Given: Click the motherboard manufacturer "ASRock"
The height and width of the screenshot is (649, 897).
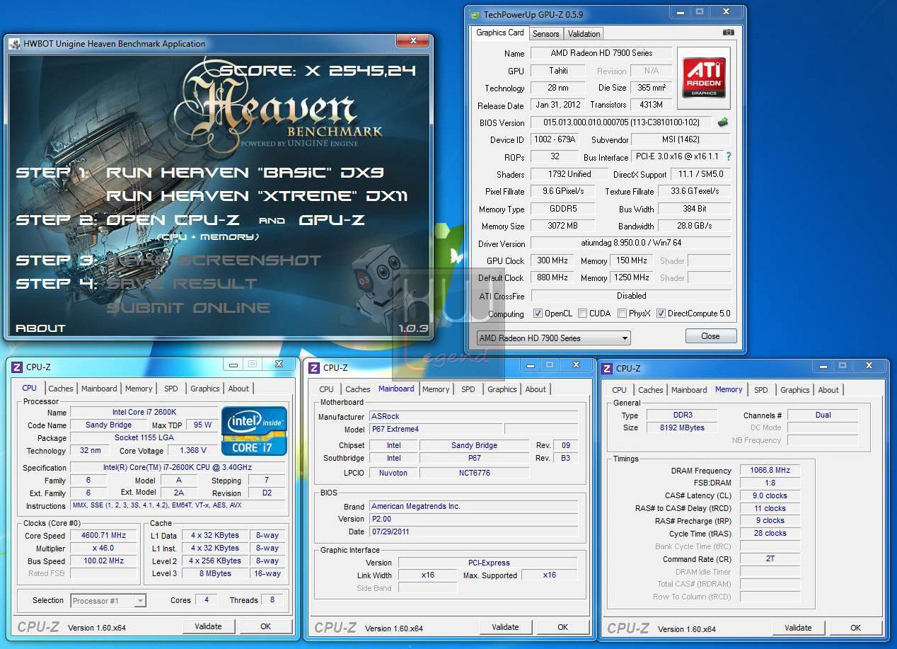Looking at the screenshot, I should [474, 417].
